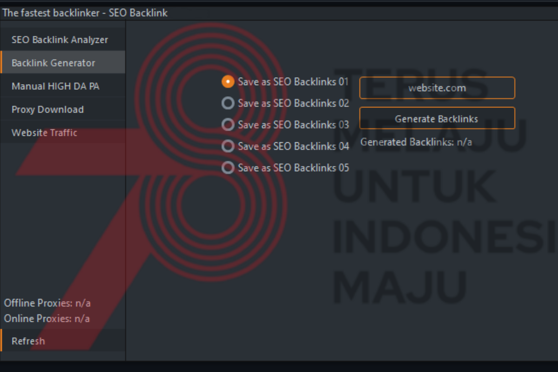The width and height of the screenshot is (558, 372).
Task: Click the Offline Proxies status text
Action: pyautogui.click(x=47, y=303)
